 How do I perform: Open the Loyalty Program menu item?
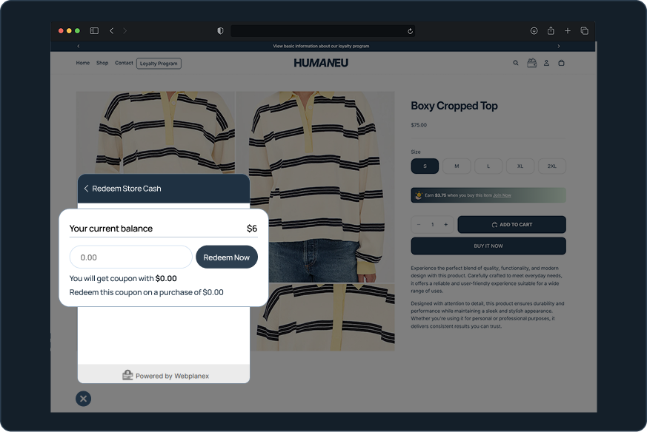pos(159,64)
